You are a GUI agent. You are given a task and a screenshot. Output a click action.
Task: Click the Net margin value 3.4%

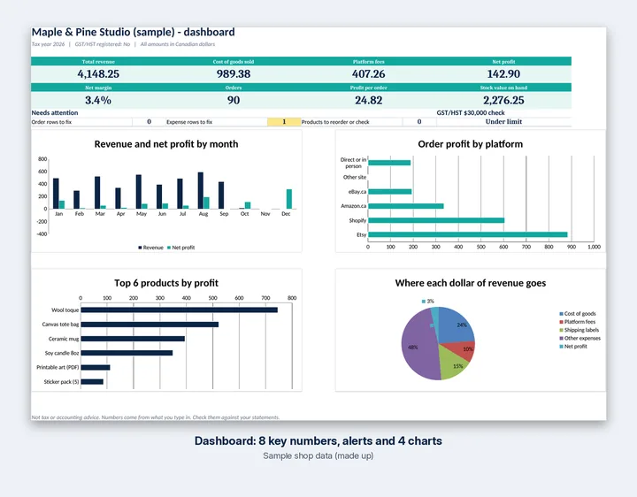[x=98, y=100]
